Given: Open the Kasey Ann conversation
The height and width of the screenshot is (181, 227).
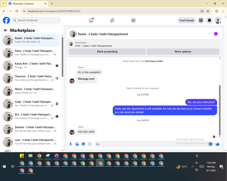Looking at the screenshot, I should click(x=30, y=66).
